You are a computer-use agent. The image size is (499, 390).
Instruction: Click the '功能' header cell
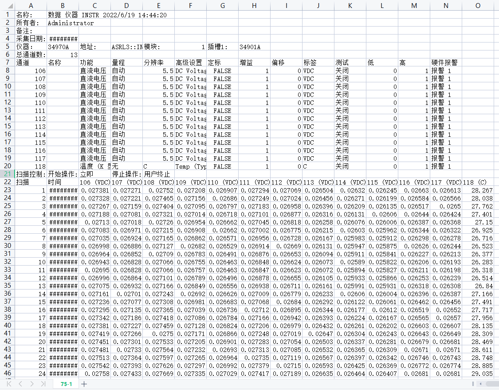pyautogui.click(x=94, y=62)
